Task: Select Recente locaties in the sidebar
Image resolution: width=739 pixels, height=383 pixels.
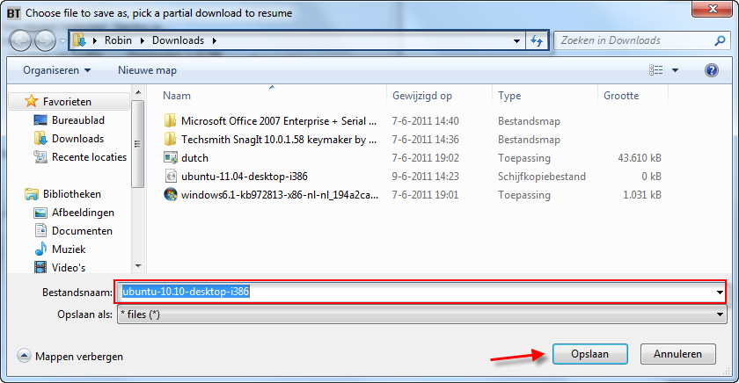Action: click(80, 157)
